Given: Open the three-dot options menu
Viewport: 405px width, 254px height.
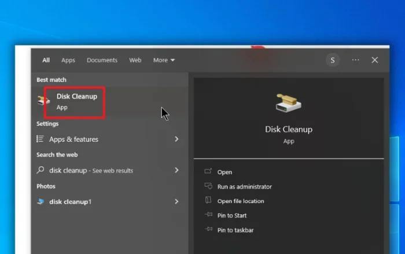Looking at the screenshot, I should pyautogui.click(x=355, y=60).
